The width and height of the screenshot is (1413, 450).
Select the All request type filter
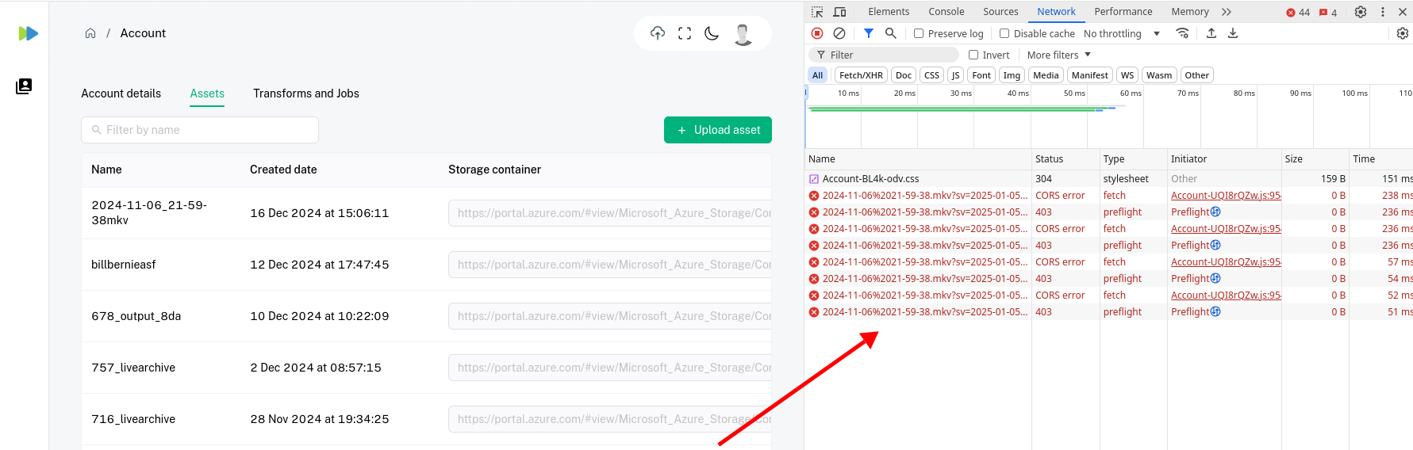(817, 75)
